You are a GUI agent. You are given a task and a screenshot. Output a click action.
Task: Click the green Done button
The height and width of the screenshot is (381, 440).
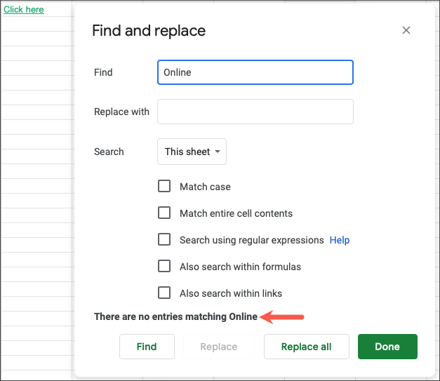[387, 347]
